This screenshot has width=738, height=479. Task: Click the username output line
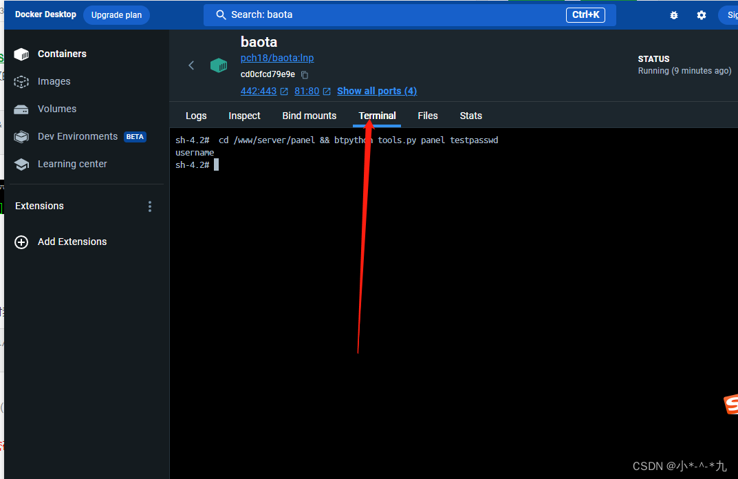[195, 153]
